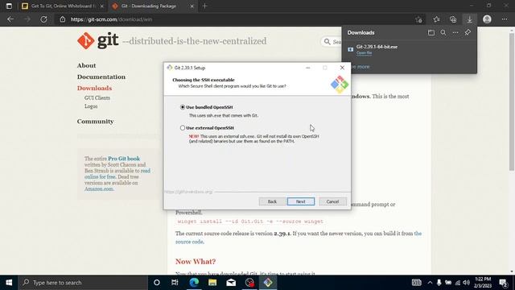Open more options in Downloads panel
The image size is (515, 290).
tap(455, 32)
